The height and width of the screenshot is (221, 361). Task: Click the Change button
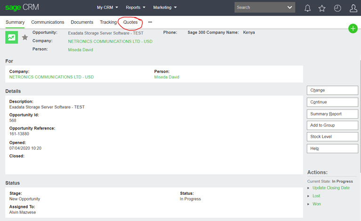tap(332, 90)
